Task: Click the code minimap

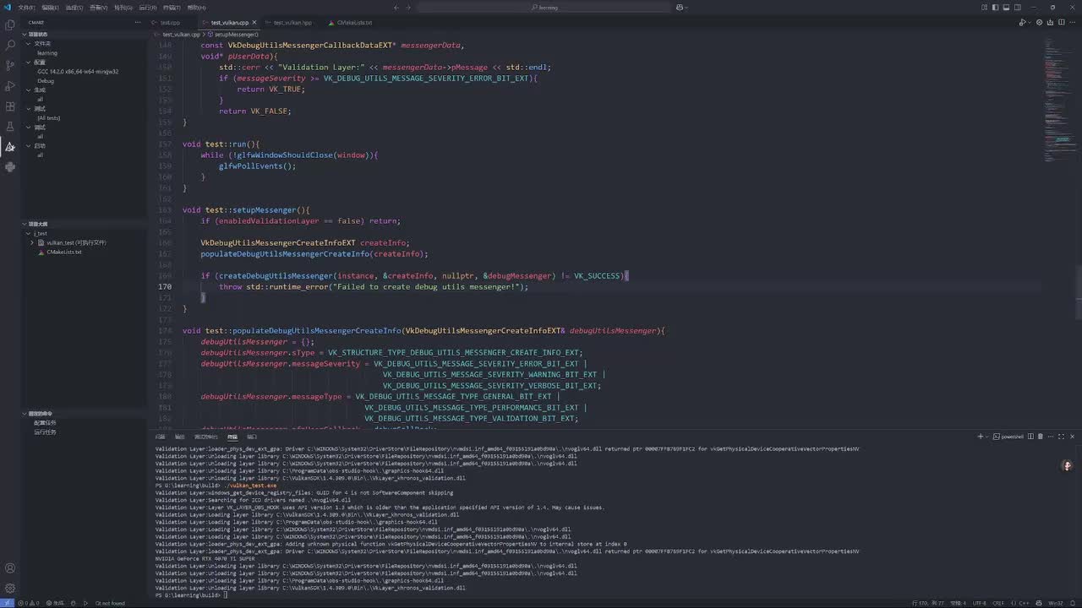Action: [1058, 101]
